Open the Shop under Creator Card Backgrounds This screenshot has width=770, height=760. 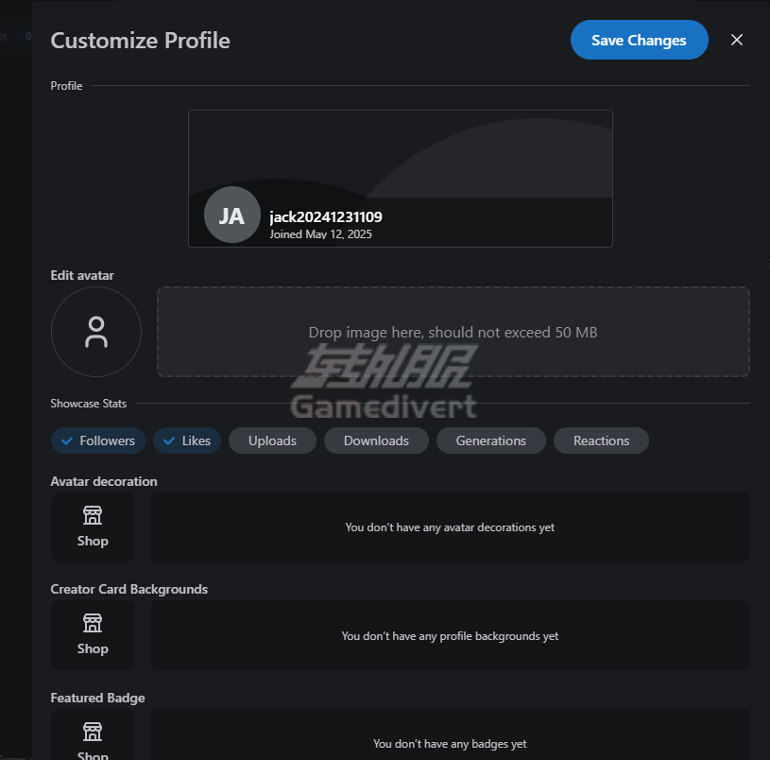[93, 635]
